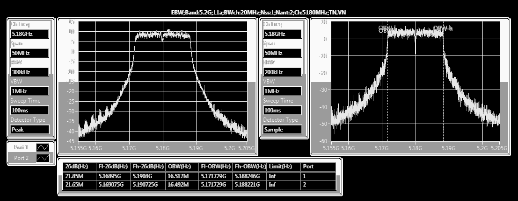Select the 21.85M table cell

(x=80, y=176)
